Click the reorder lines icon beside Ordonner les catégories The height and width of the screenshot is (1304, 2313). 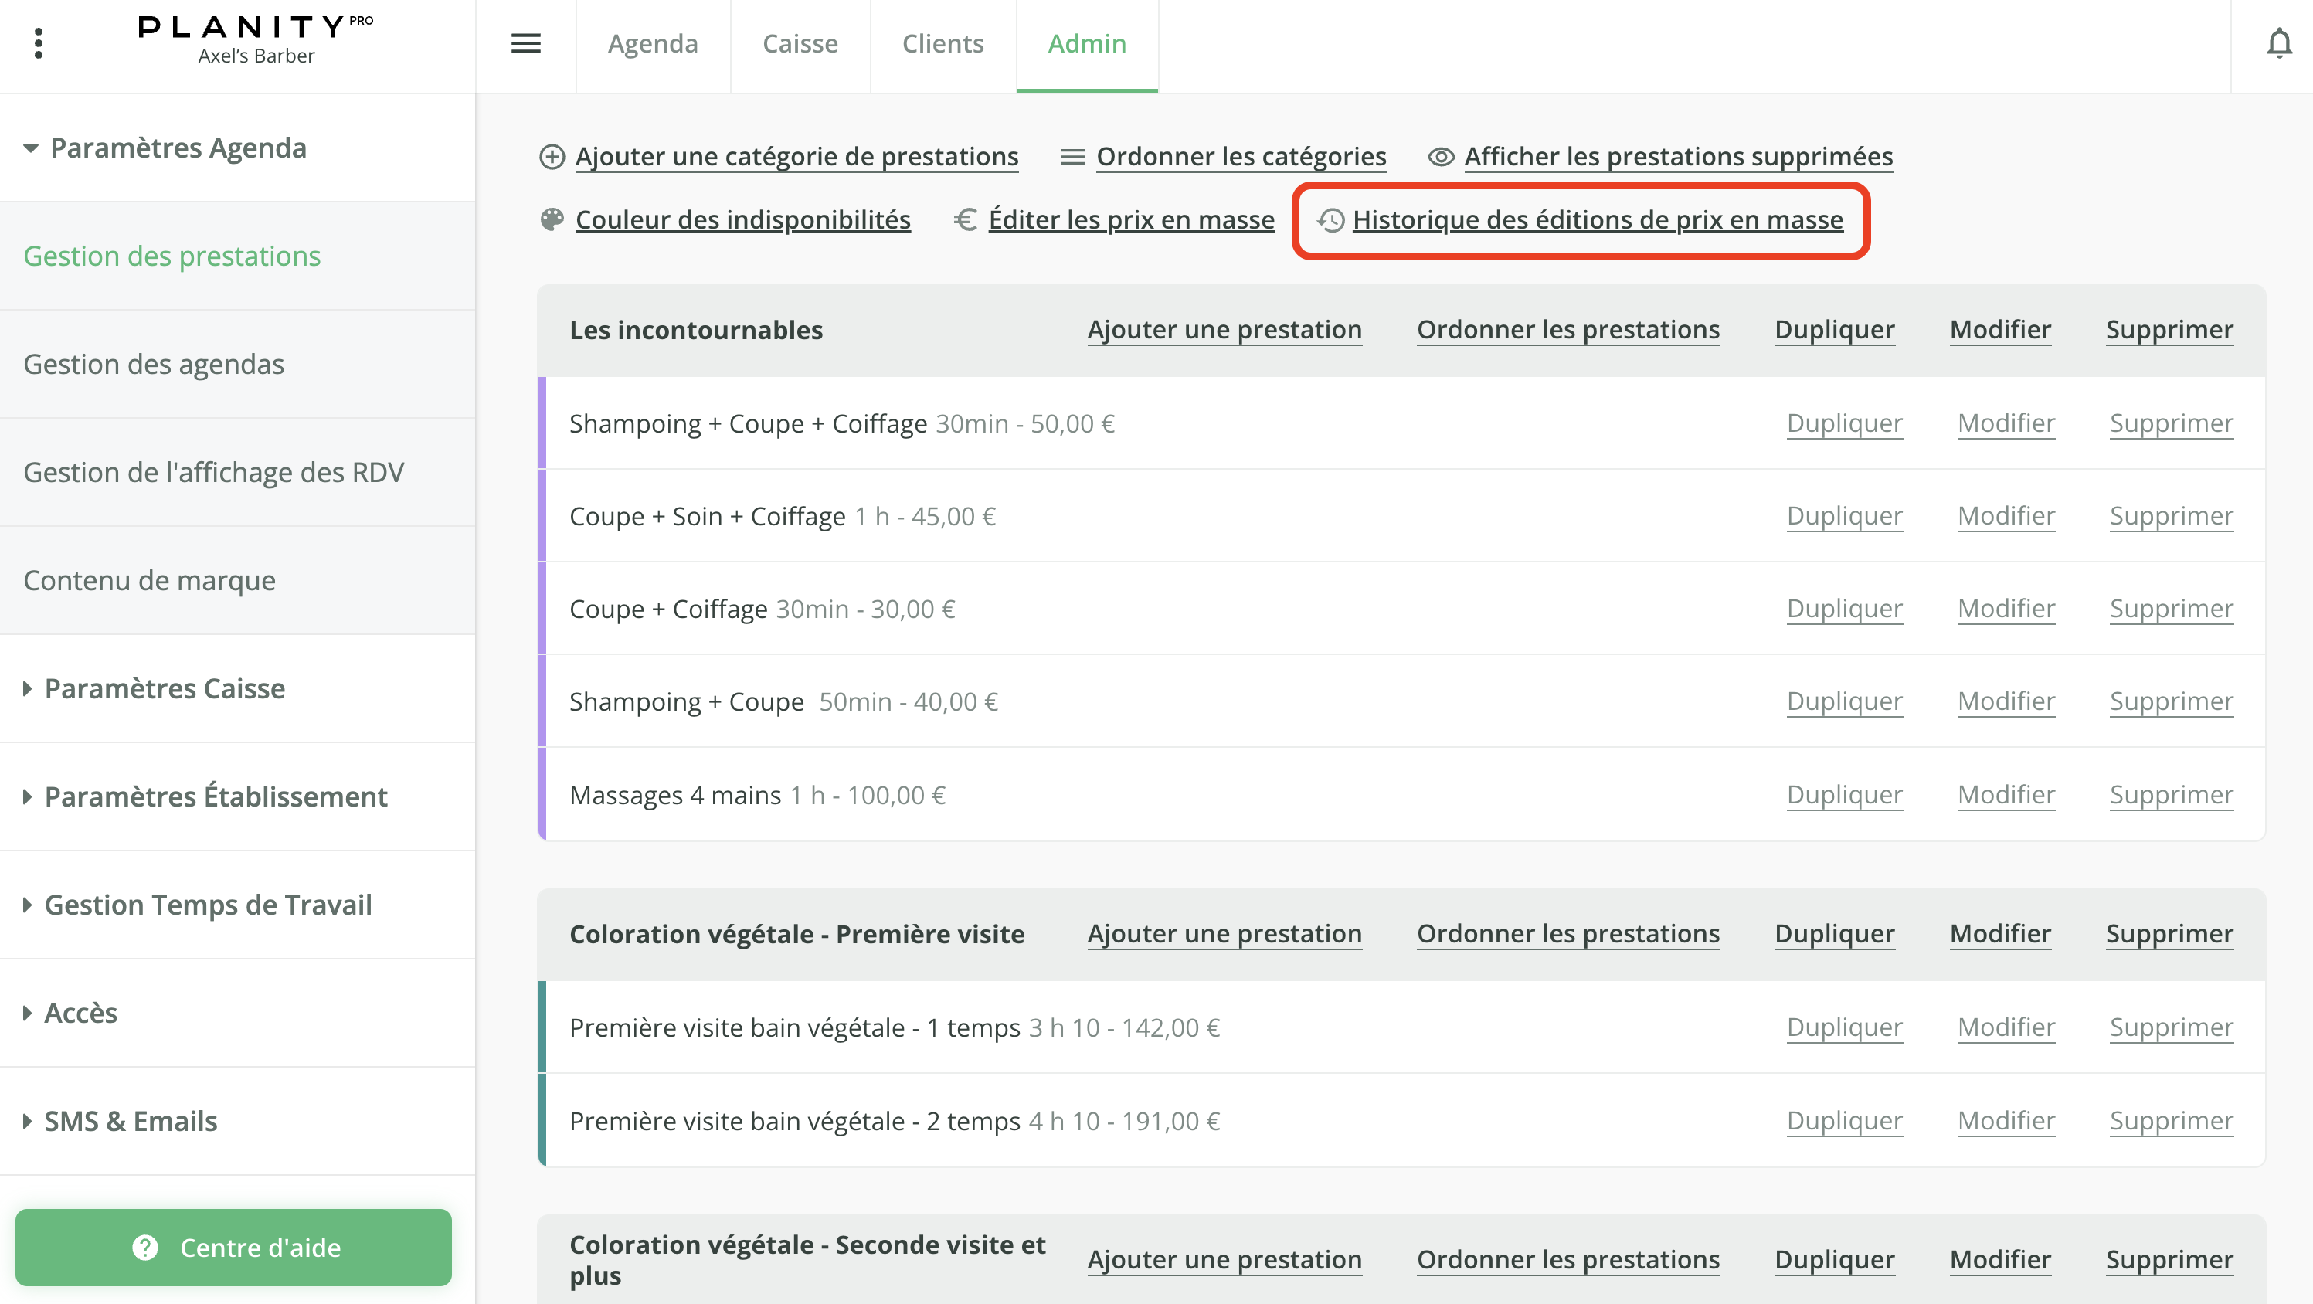[x=1072, y=156]
